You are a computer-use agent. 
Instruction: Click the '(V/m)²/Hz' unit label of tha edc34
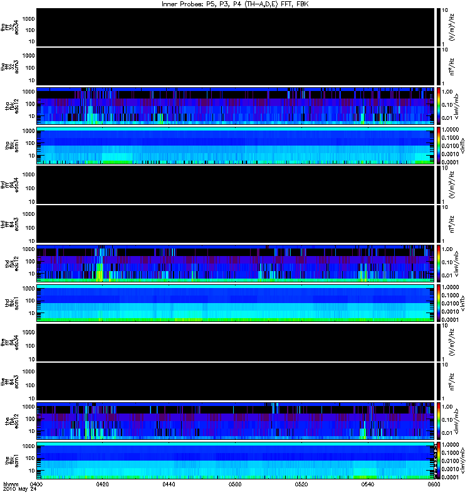click(452, 28)
